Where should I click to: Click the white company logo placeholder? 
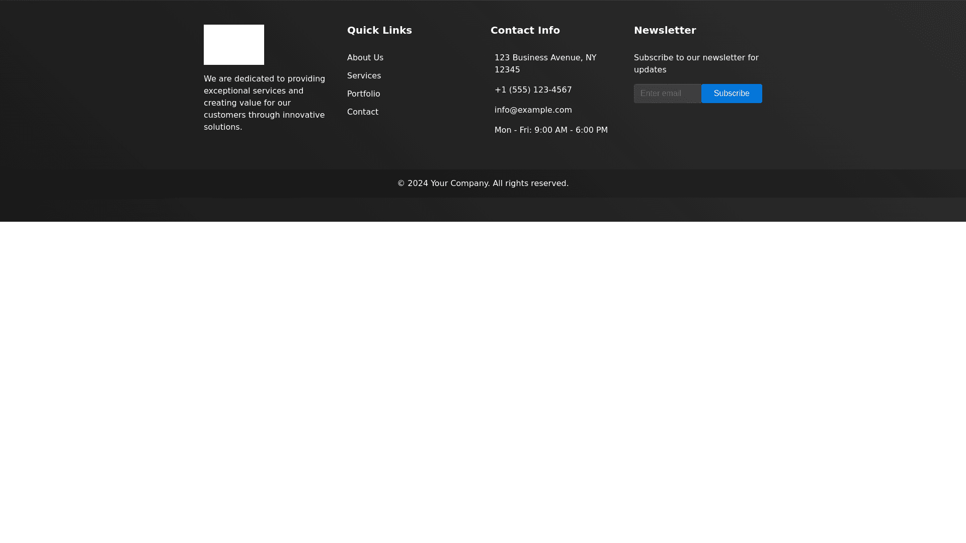pos(233,44)
